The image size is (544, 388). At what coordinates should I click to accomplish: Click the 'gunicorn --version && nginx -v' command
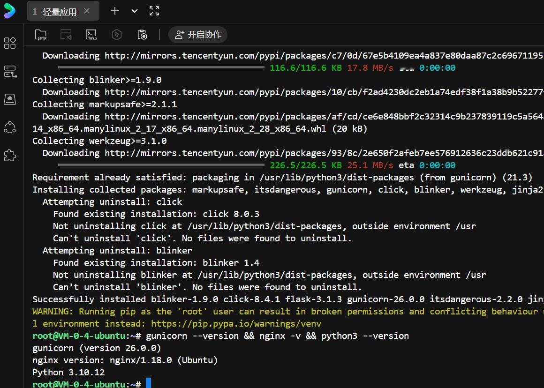pyautogui.click(x=277, y=336)
